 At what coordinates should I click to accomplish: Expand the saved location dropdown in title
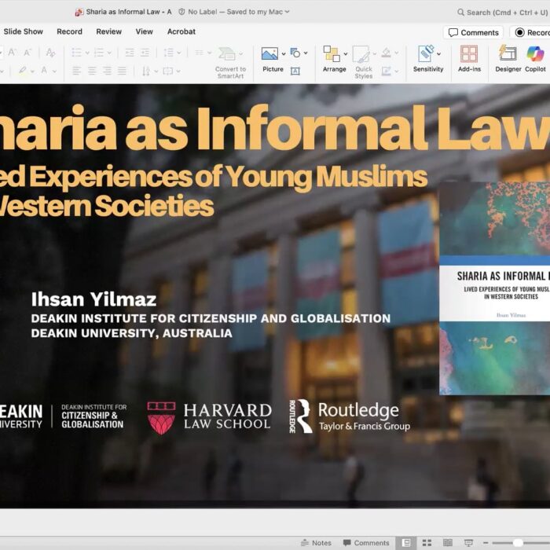tap(287, 12)
